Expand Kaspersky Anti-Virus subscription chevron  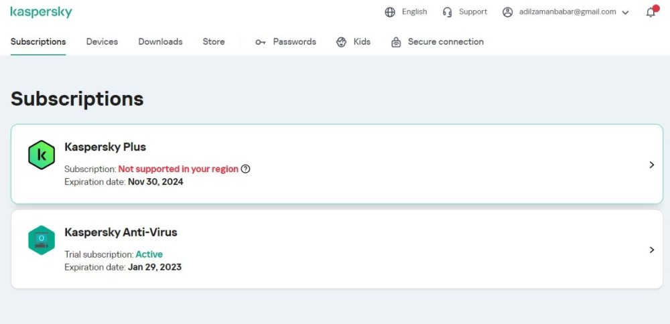(651, 250)
